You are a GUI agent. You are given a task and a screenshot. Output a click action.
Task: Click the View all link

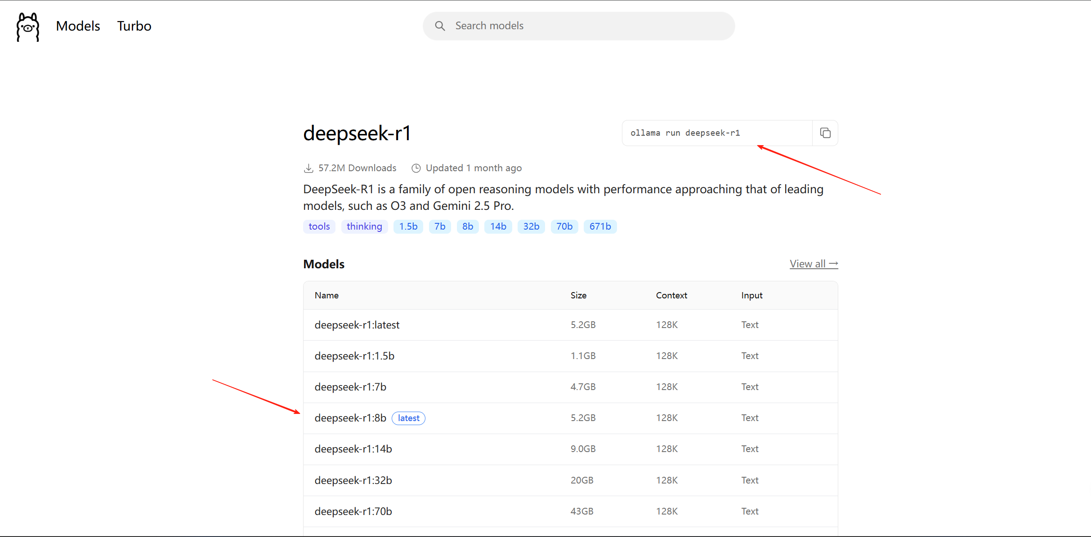coord(813,264)
